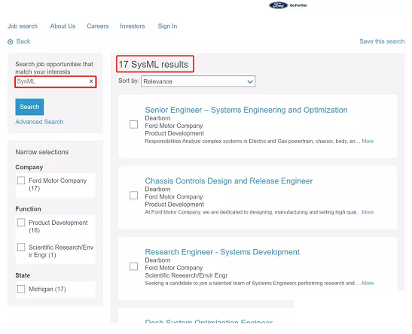Open Senior Engineer – Systems Engineering and Optimization
This screenshot has width=412, height=334.
pos(246,110)
